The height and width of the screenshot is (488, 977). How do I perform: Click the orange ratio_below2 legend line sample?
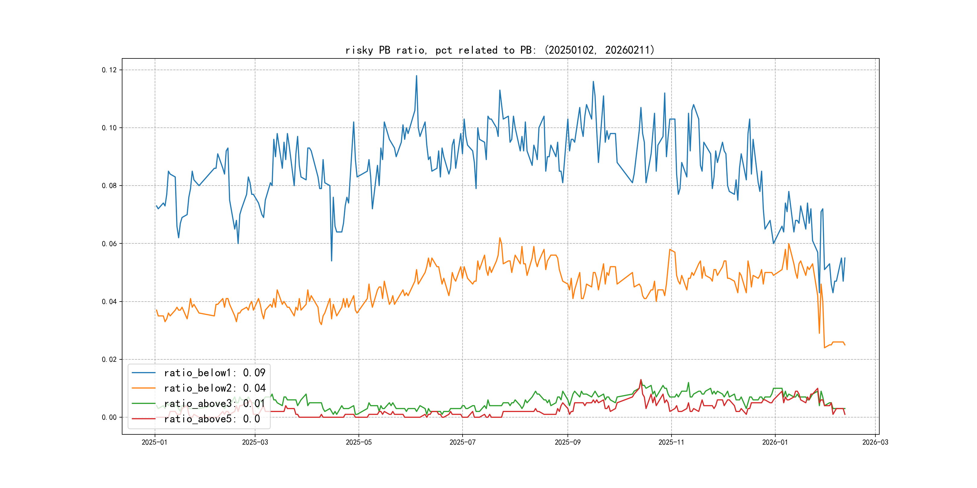coord(143,388)
